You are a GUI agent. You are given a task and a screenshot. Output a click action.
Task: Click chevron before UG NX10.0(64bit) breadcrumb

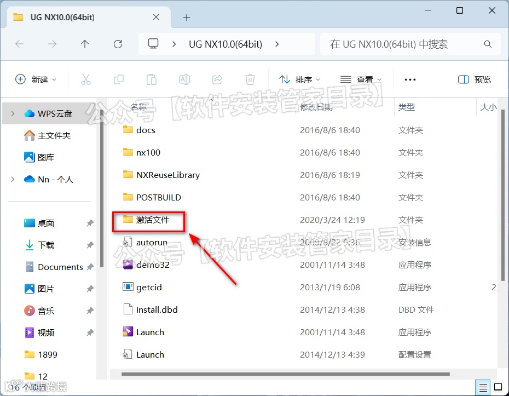point(174,44)
